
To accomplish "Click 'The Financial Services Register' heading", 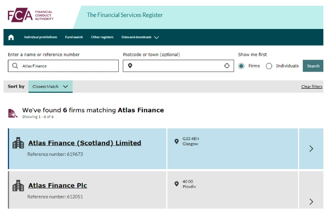I will click(x=125, y=15).
